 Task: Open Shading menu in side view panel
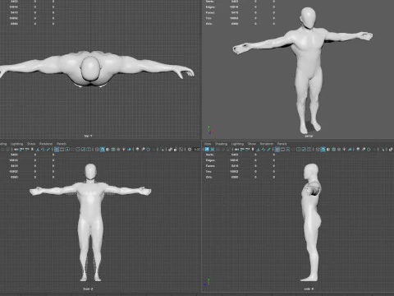[x=221, y=144]
